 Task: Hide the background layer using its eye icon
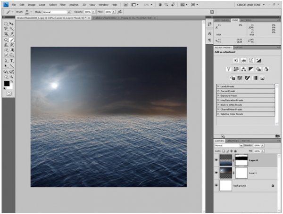(216, 185)
